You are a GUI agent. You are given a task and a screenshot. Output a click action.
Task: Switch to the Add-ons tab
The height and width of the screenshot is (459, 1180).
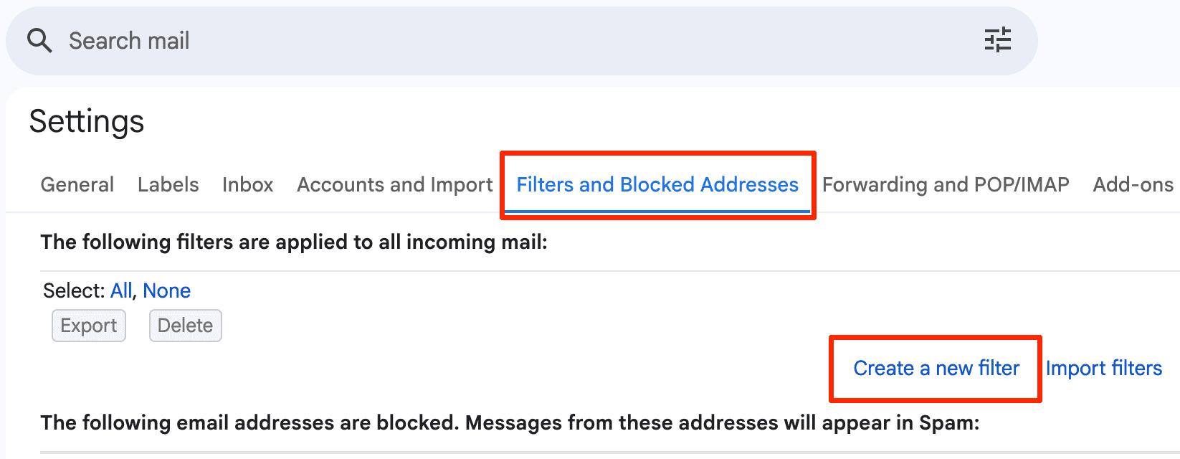[1133, 184]
